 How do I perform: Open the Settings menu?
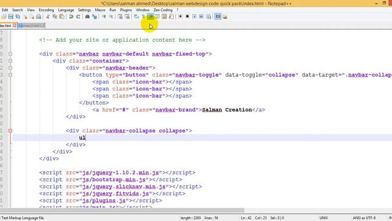pyautogui.click(x=85, y=10)
